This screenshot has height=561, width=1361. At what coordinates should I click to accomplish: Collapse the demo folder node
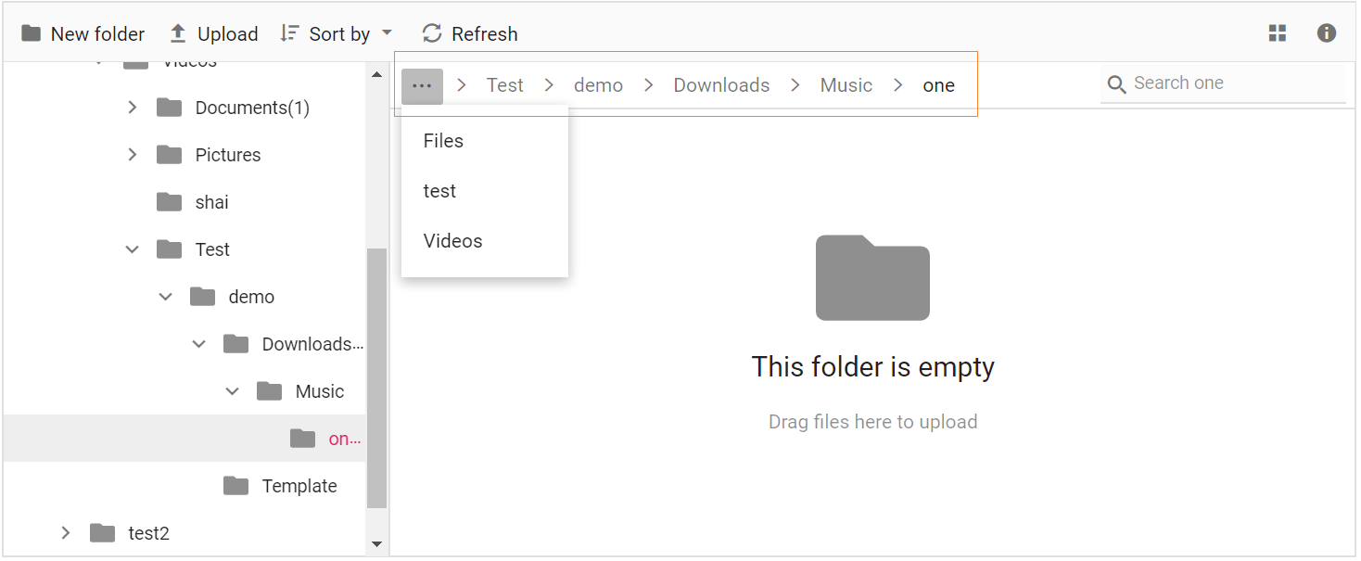point(166,297)
